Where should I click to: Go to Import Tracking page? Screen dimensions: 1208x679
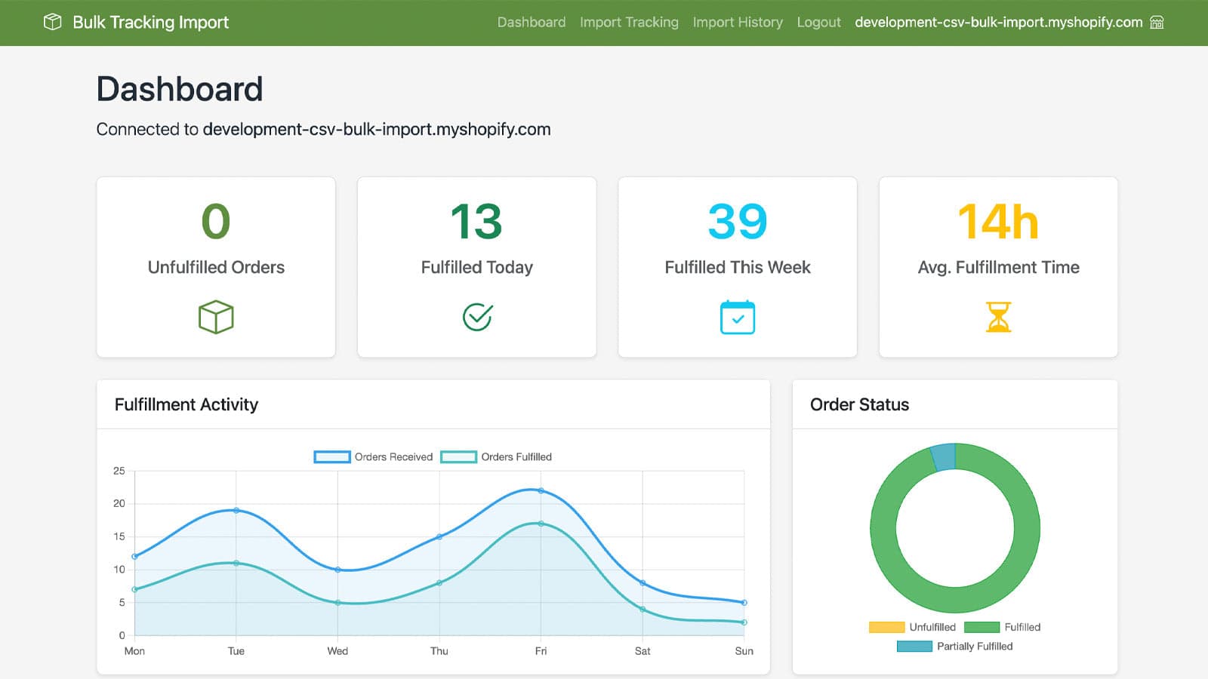click(629, 22)
